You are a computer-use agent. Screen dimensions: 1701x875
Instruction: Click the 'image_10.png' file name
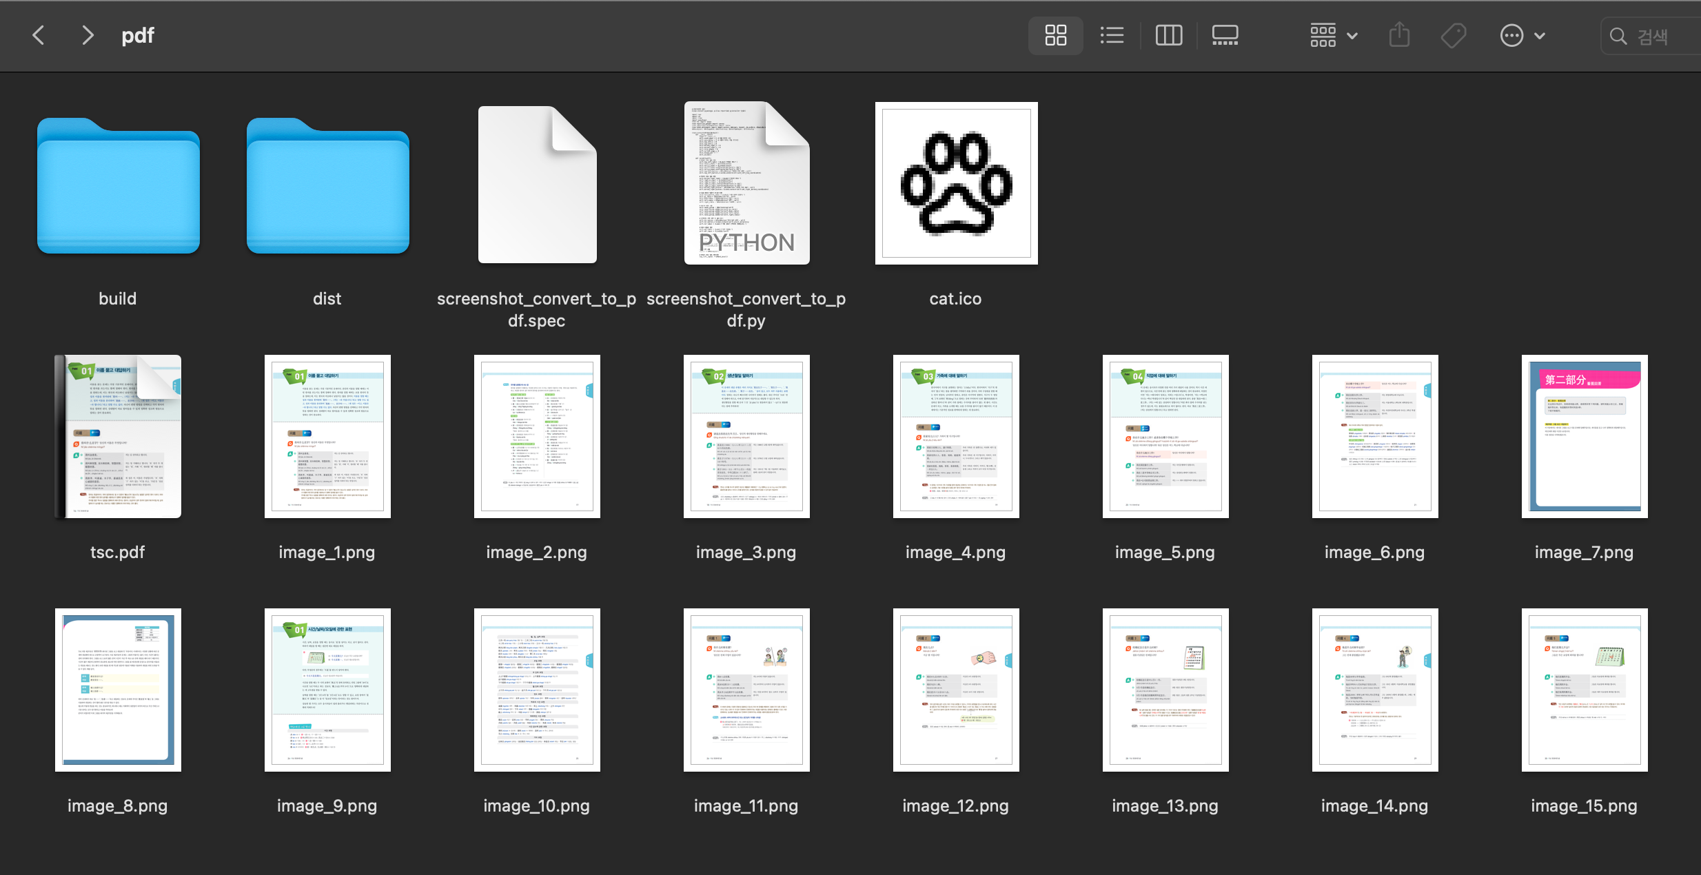537,805
